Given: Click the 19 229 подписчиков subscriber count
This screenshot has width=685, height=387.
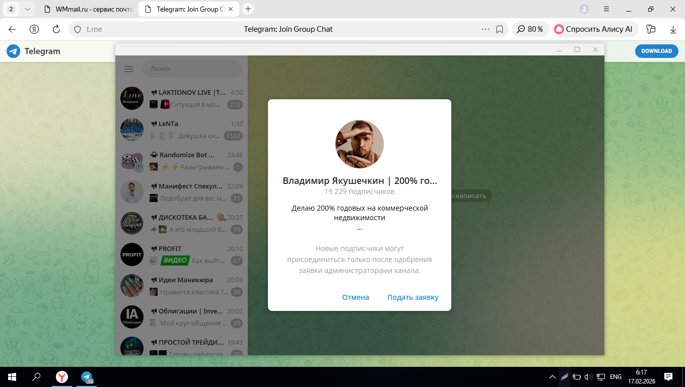Looking at the screenshot, I should 360,191.
